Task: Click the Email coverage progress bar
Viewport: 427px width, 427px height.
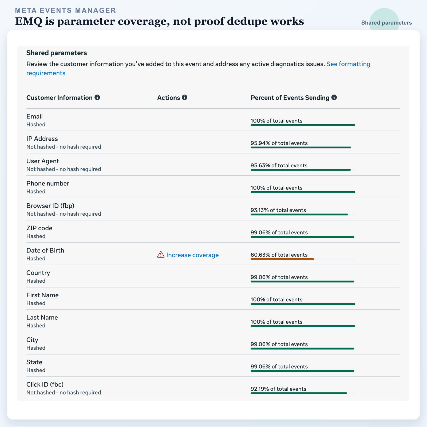Action: coord(303,125)
